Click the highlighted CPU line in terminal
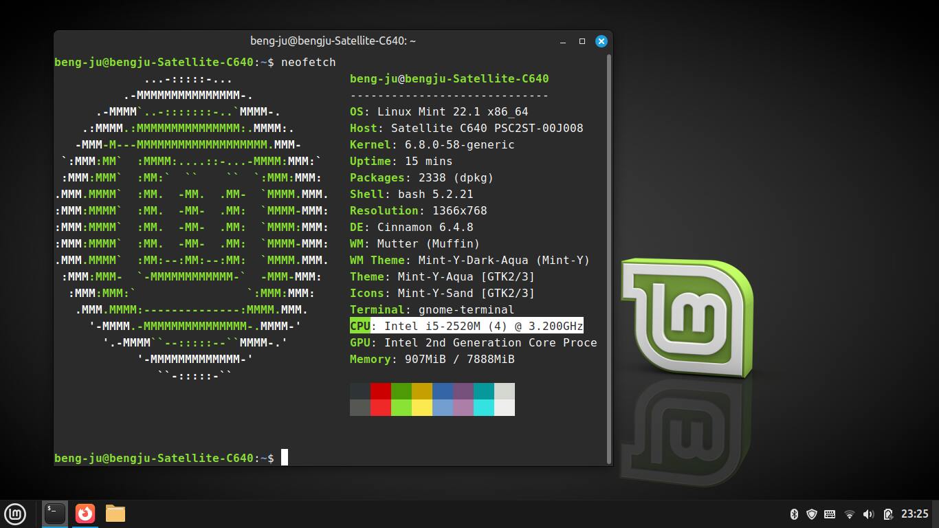Image resolution: width=939 pixels, height=528 pixels. [x=466, y=326]
